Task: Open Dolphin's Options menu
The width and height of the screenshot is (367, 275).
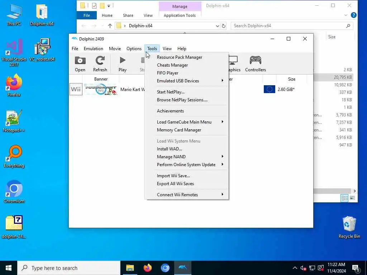Action: click(x=134, y=49)
